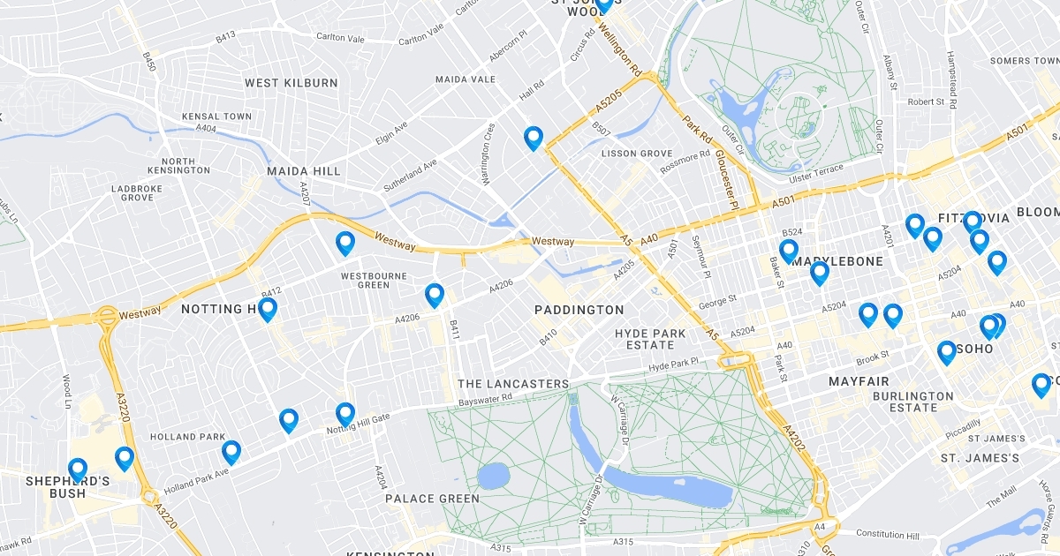Click the pin at St John's Wood
1060x556 pixels.
(x=603, y=4)
